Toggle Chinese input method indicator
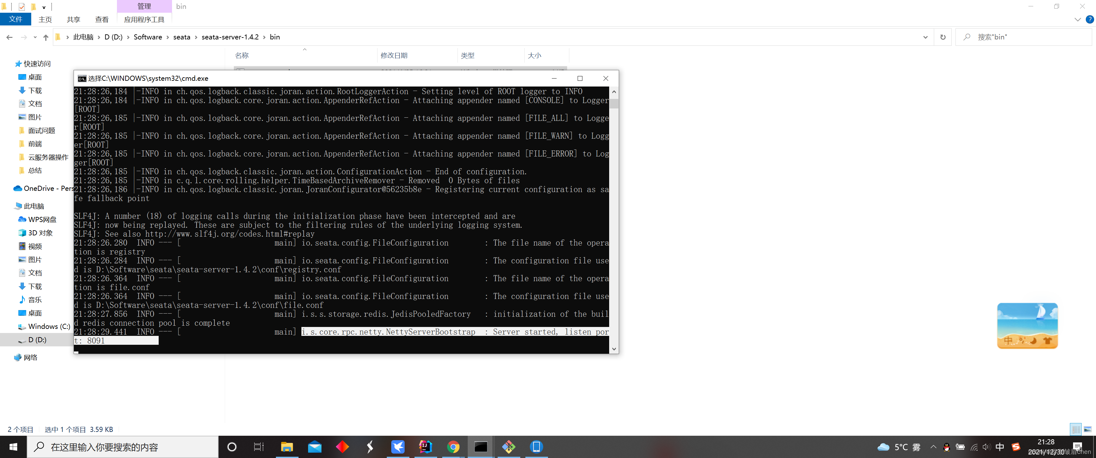Viewport: 1096px width, 458px height. [x=999, y=447]
